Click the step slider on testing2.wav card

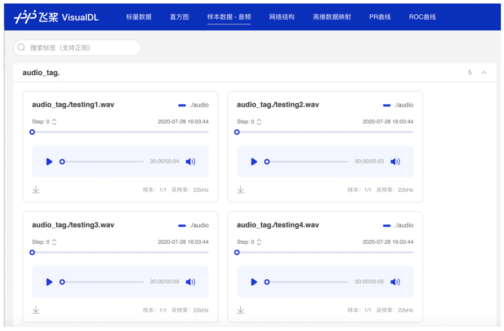(x=324, y=132)
